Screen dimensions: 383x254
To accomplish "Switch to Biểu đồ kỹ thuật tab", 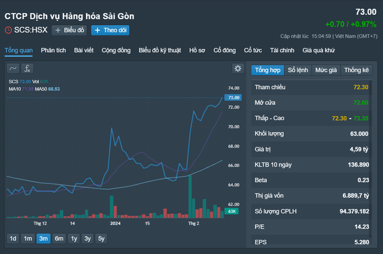I will tap(160, 50).
